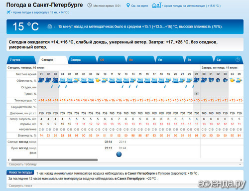Image resolution: width=249 pixels, height=191 pixels.
Task: Click the help question mark icon
Action: pyautogui.click(x=238, y=60)
